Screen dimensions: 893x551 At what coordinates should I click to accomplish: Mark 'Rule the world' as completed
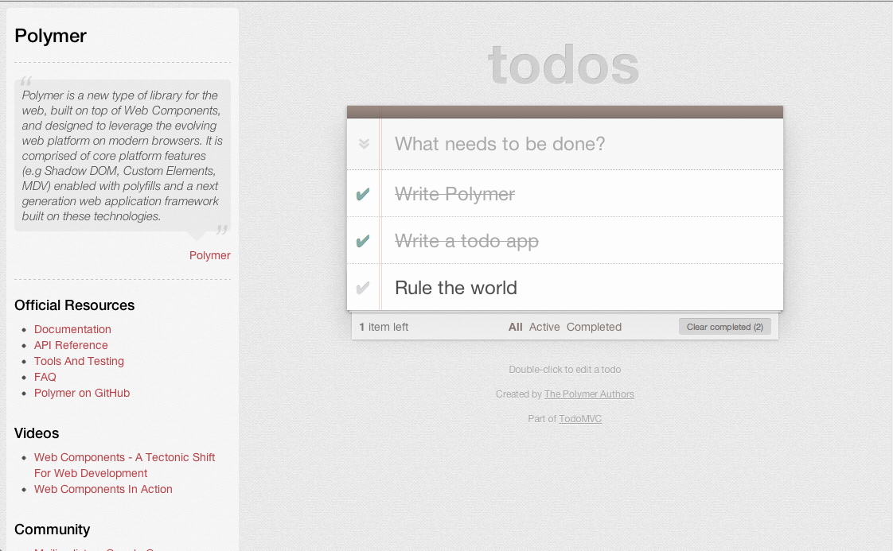363,288
